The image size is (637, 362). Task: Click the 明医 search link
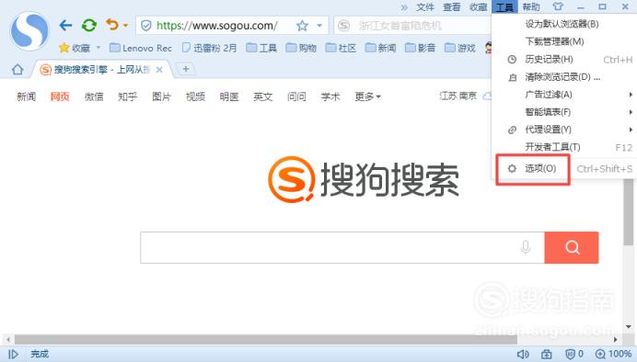click(x=229, y=96)
